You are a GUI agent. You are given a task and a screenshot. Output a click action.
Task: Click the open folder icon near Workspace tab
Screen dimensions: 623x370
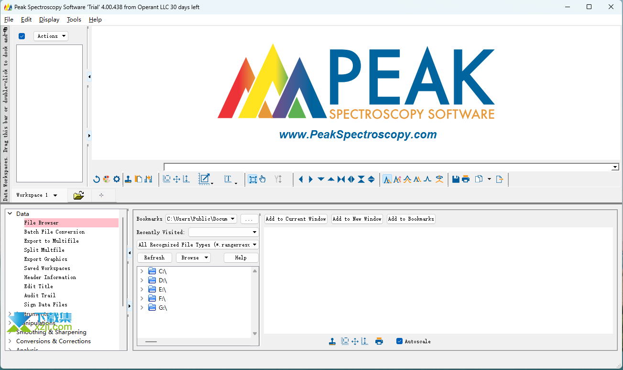coord(79,195)
